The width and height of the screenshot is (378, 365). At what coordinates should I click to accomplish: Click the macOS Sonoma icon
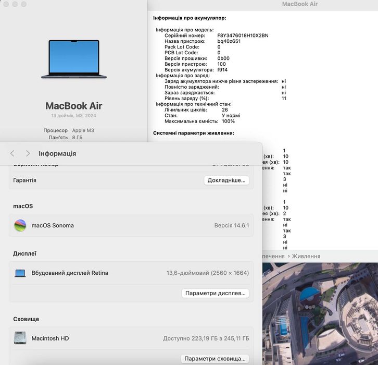(20, 225)
